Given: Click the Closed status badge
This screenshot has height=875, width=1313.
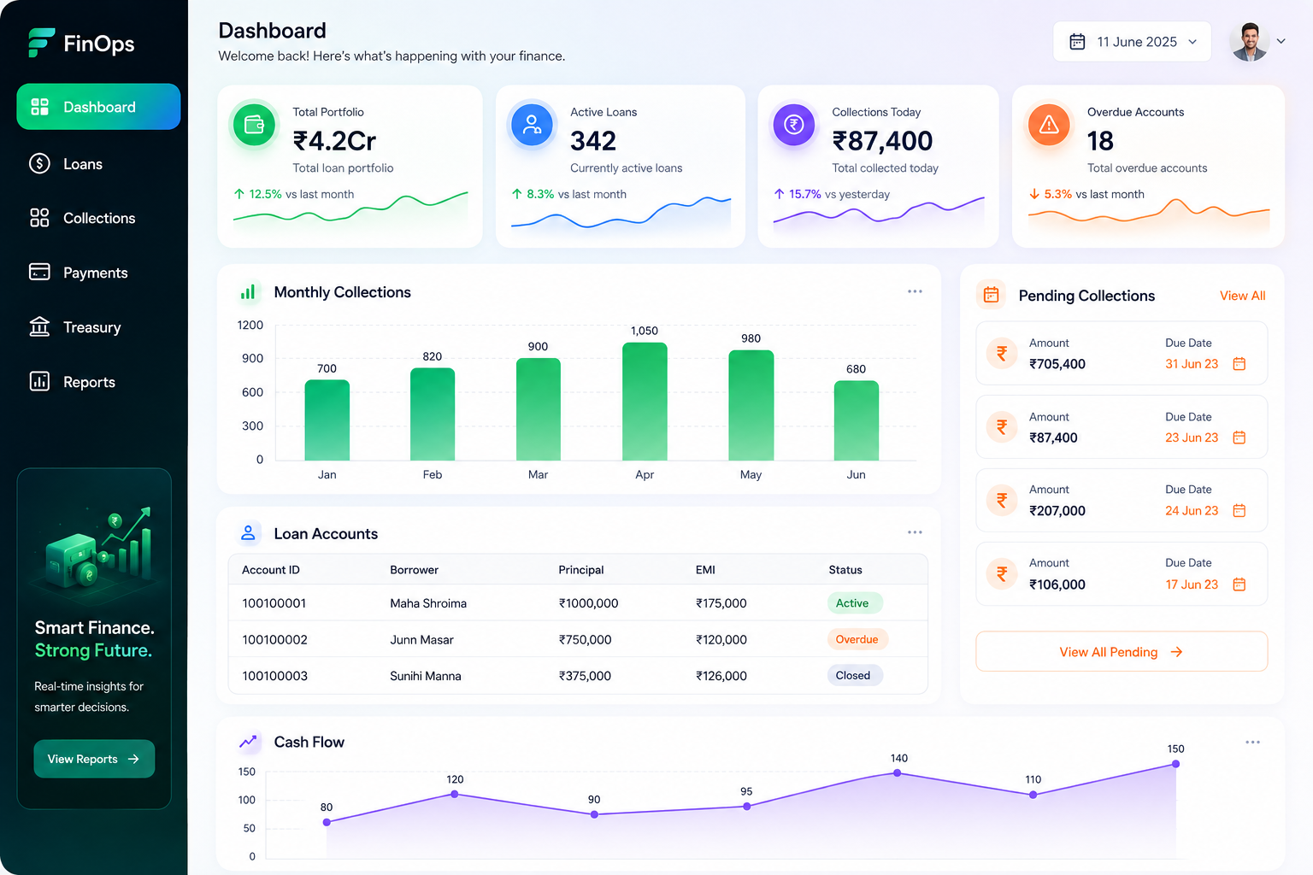Looking at the screenshot, I should 855,675.
